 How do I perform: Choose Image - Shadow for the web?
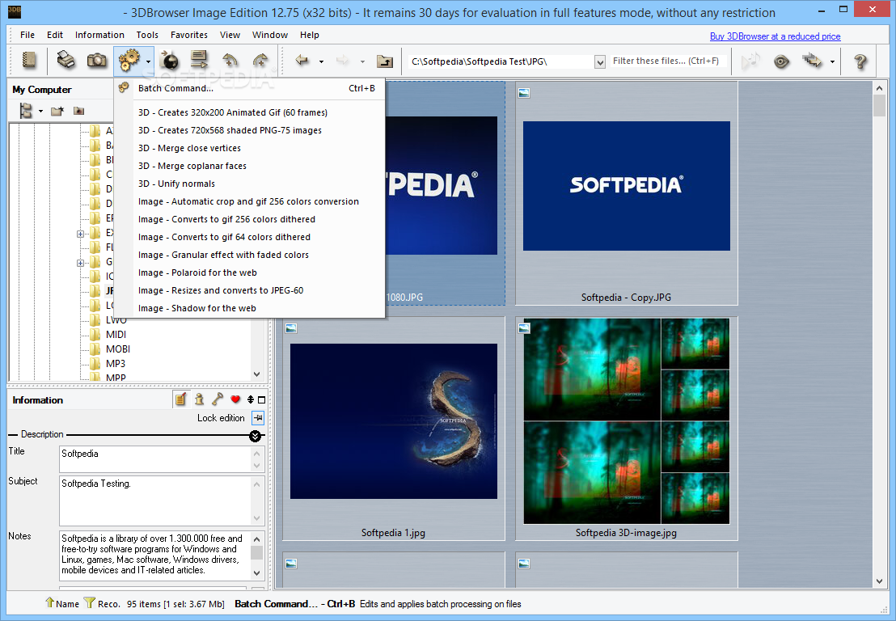[250, 308]
